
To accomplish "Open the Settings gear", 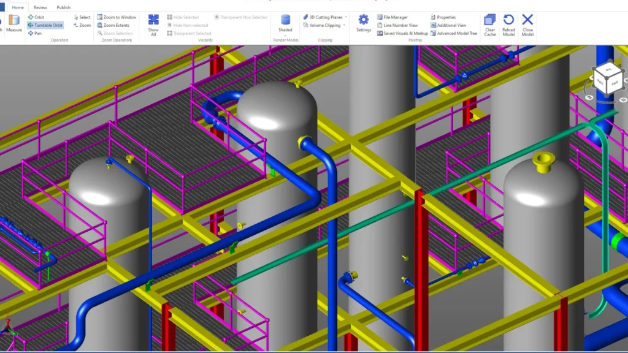I will (364, 23).
